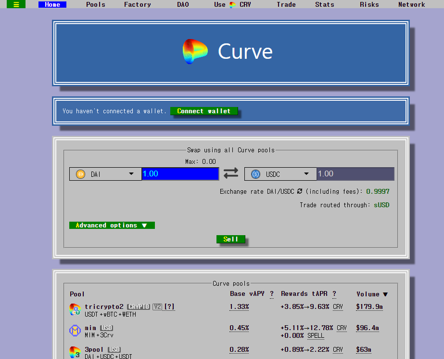Click the sUSD route link
Viewport: 444px width, 359px height.
381,205
